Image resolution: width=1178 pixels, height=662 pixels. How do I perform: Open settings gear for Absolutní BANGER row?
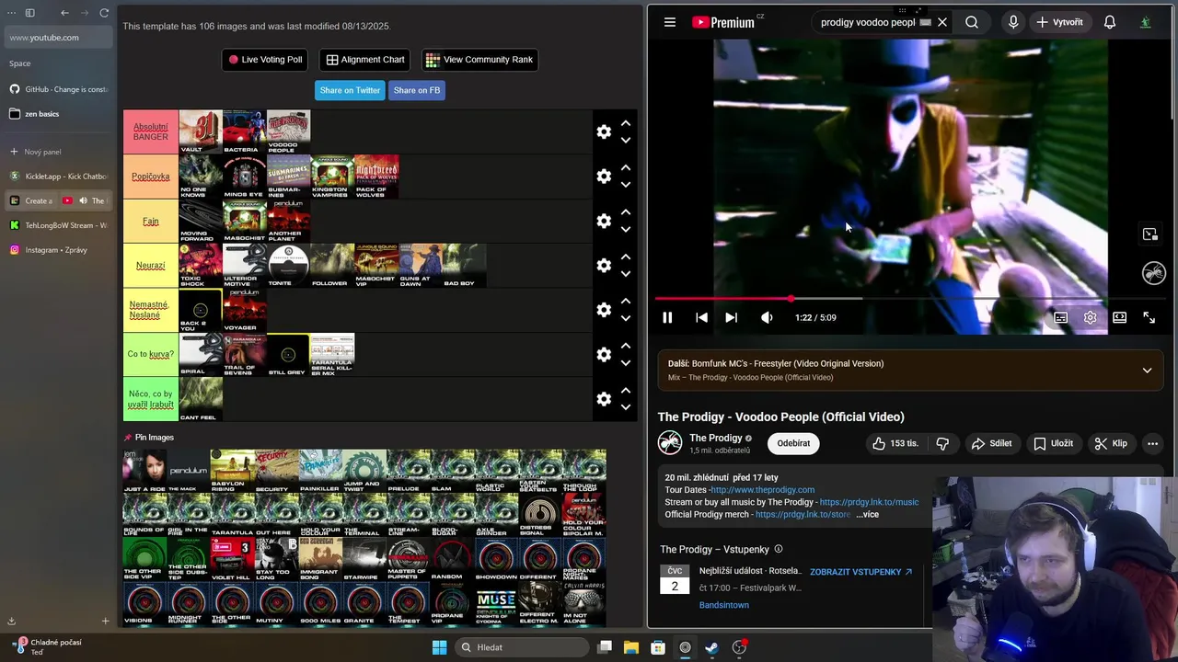pos(604,131)
